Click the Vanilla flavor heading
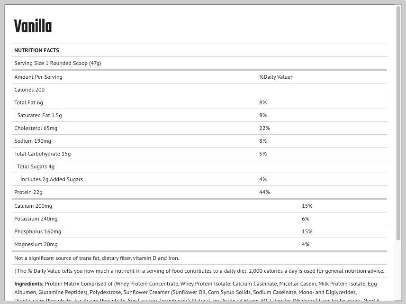This screenshot has width=406, height=304. pyautogui.click(x=33, y=26)
